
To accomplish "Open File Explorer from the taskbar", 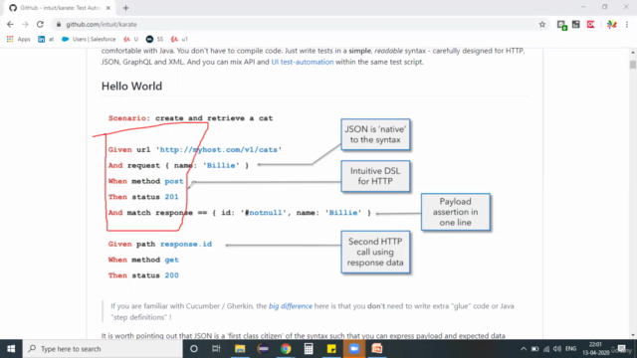I will click(x=240, y=349).
